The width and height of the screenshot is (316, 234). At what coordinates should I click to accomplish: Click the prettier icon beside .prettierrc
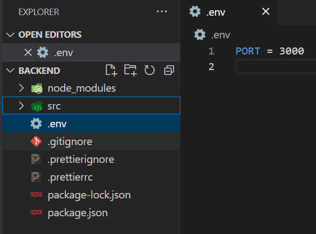tap(36, 177)
